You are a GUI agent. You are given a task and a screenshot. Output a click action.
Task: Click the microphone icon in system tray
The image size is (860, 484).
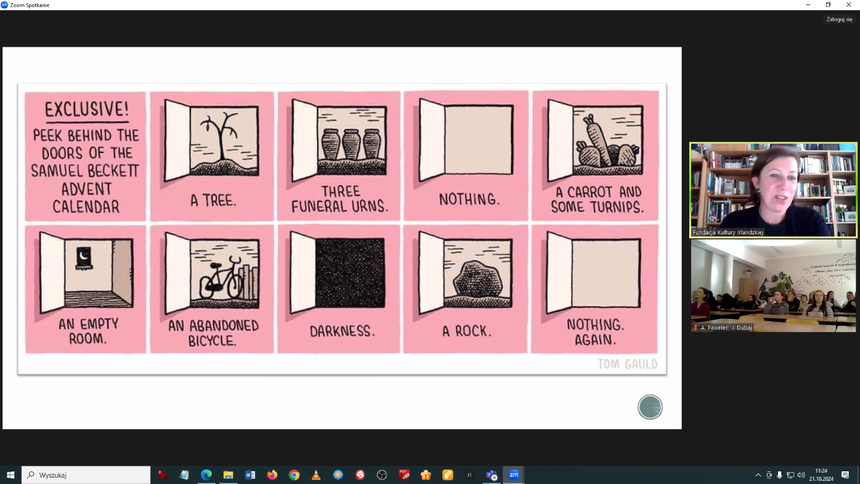(779, 475)
